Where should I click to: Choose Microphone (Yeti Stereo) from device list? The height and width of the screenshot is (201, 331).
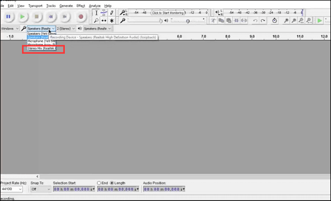(41, 41)
